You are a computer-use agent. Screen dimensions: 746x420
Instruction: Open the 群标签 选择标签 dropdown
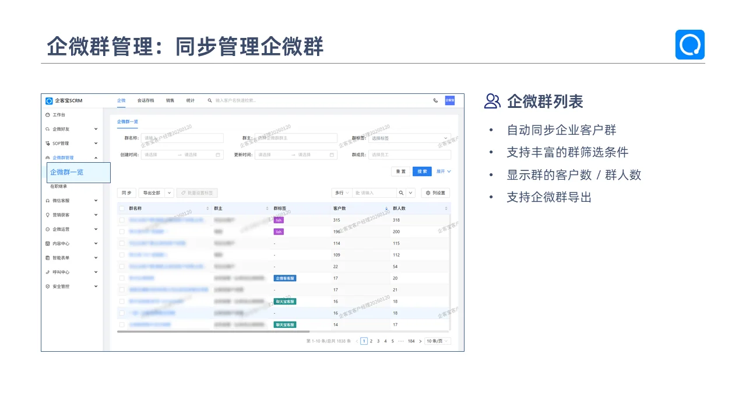[x=410, y=138]
